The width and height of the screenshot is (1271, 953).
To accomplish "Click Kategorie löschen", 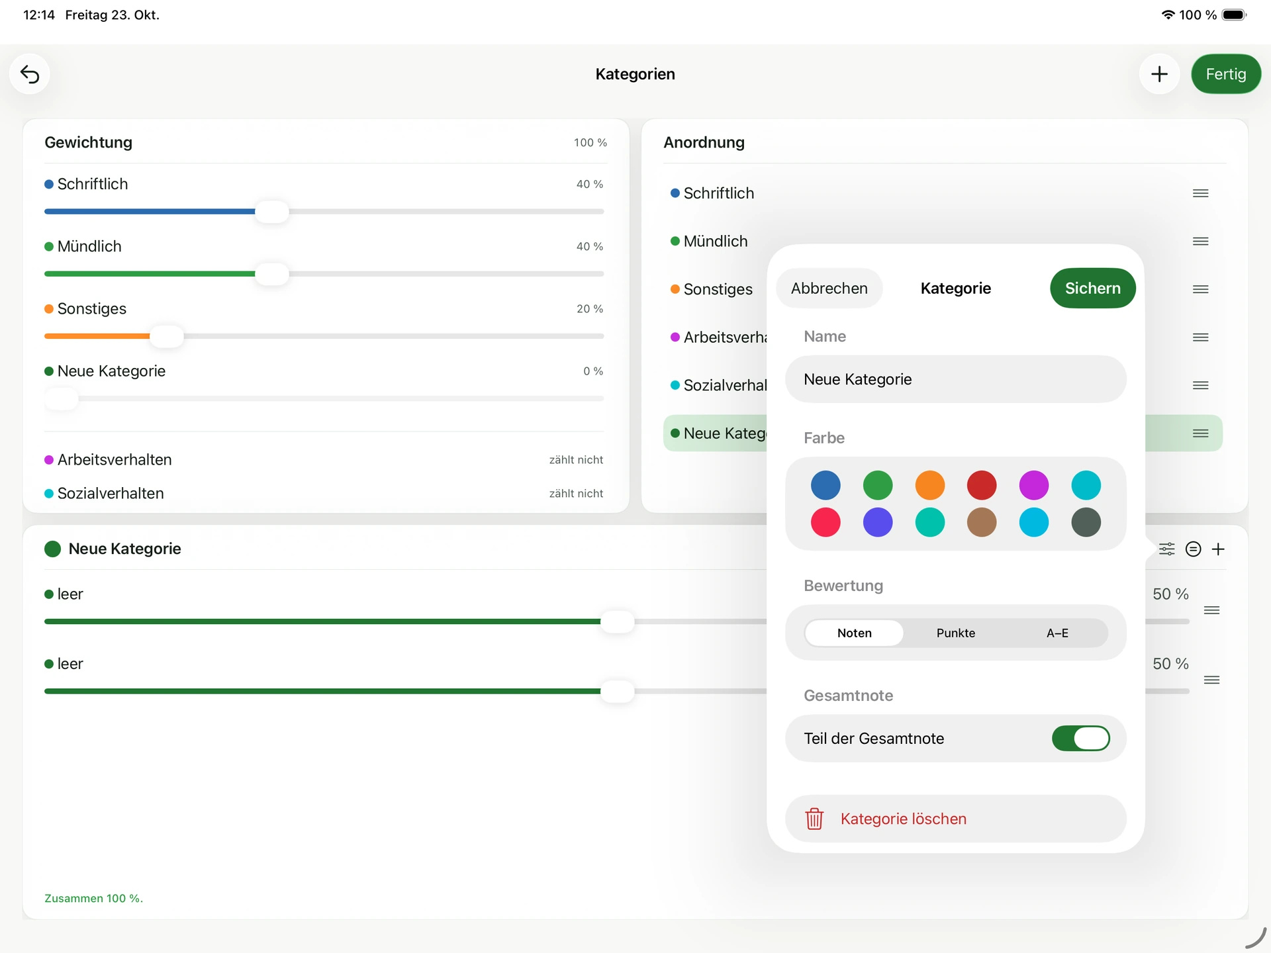I will click(956, 819).
